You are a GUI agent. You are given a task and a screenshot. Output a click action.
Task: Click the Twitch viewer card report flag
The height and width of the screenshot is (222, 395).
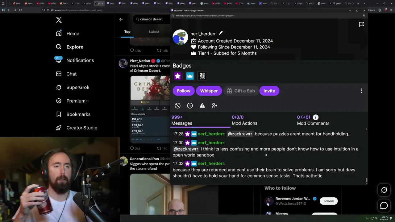point(361,24)
